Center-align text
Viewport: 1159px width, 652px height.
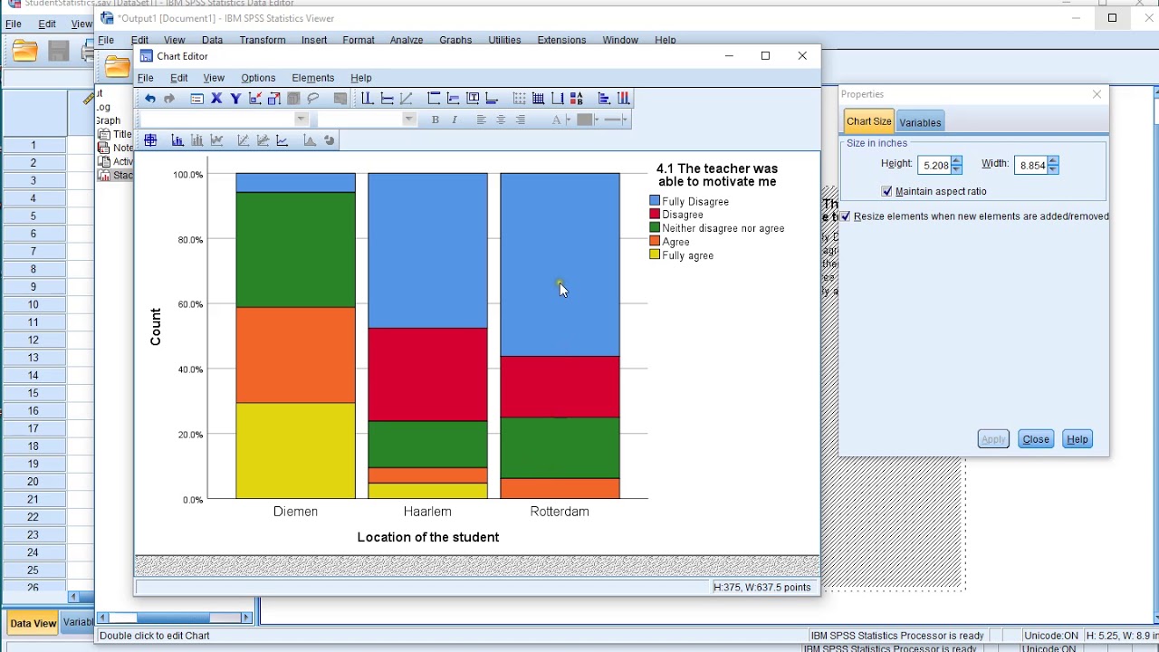[501, 120]
